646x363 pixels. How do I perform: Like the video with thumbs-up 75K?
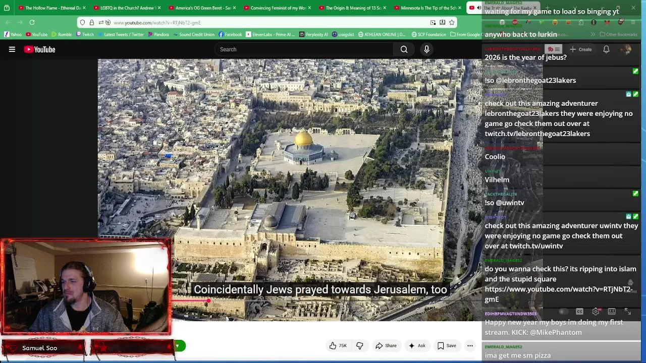pos(338,346)
